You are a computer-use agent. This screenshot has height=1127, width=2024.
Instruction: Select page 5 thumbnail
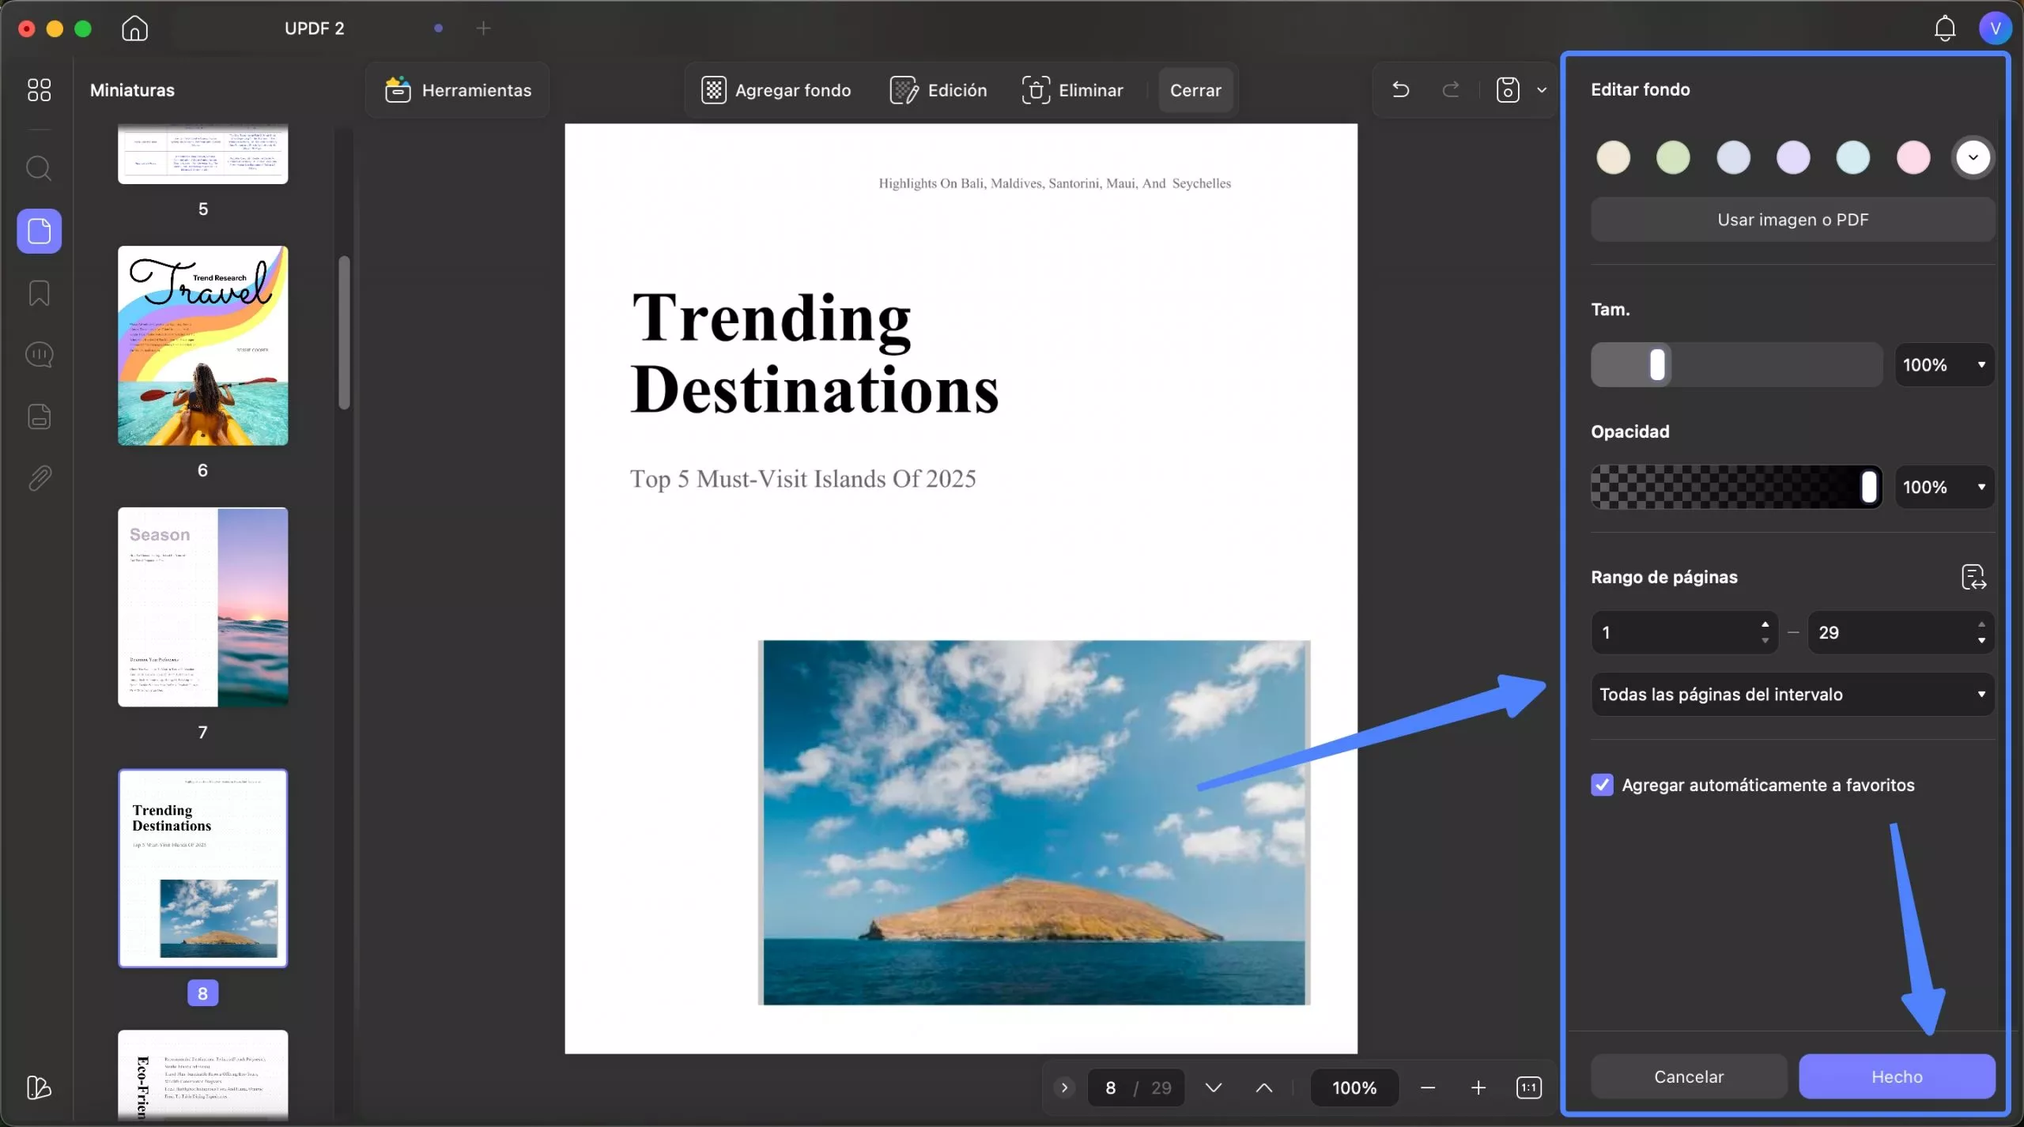point(202,153)
